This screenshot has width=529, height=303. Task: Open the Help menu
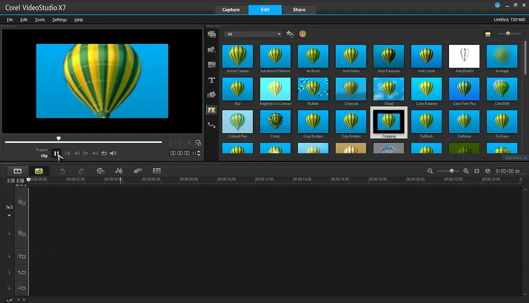[79, 20]
